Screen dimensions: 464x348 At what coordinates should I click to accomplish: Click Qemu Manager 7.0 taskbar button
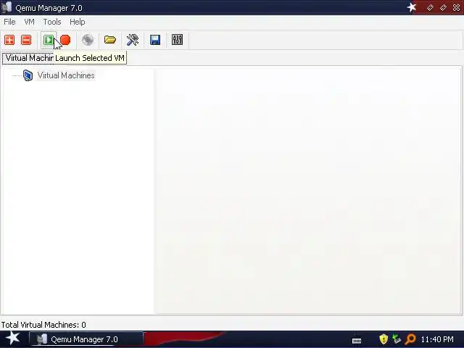point(86,339)
